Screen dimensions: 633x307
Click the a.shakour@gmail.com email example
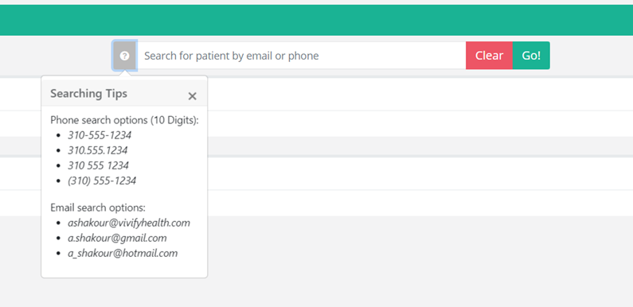[117, 238]
